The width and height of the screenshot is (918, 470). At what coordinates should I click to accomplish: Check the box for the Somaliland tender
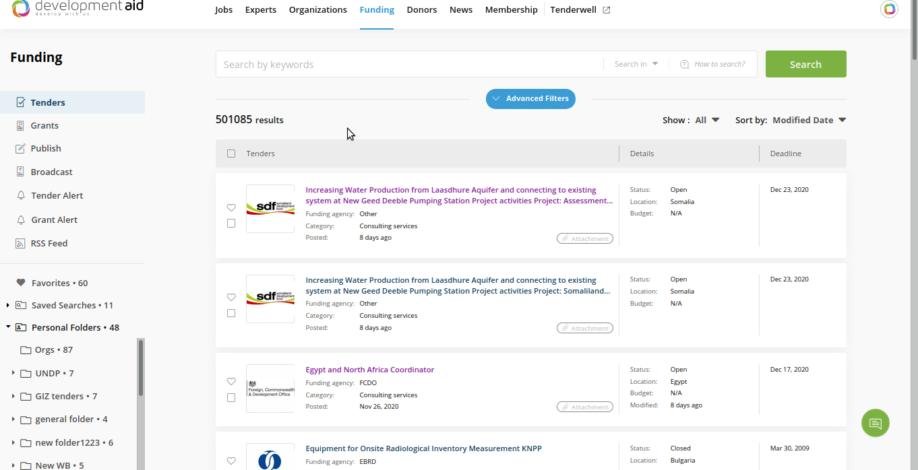click(x=231, y=313)
